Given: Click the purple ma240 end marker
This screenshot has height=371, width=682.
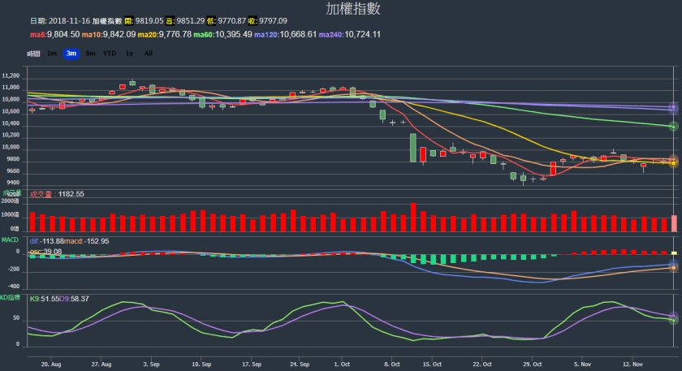Looking at the screenshot, I should [x=673, y=108].
